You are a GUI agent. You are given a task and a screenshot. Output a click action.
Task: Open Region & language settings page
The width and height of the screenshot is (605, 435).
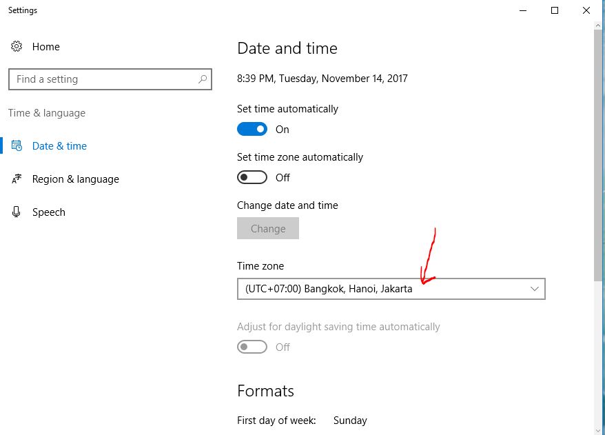(x=76, y=179)
